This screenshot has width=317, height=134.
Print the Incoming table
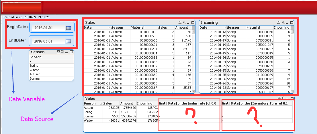click(x=279, y=22)
